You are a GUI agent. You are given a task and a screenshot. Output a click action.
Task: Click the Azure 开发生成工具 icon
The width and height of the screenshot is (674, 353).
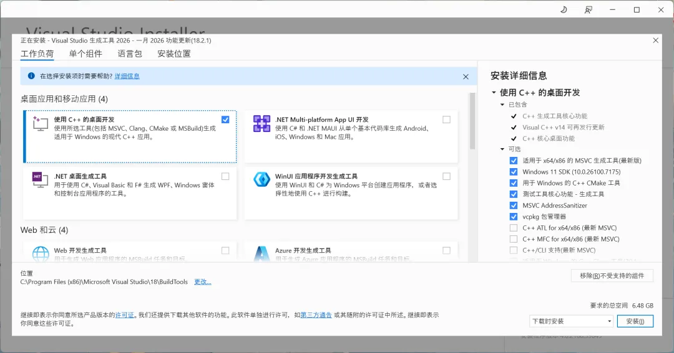tap(261, 253)
